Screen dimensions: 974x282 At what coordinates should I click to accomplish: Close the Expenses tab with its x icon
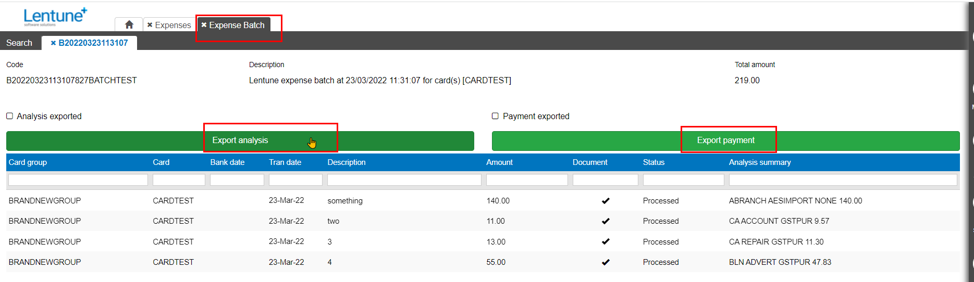click(150, 25)
